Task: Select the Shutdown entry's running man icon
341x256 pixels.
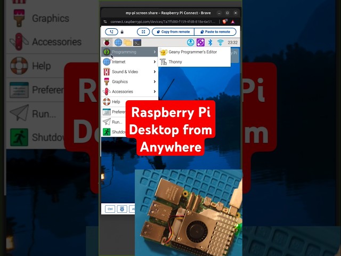Action: 107,132
